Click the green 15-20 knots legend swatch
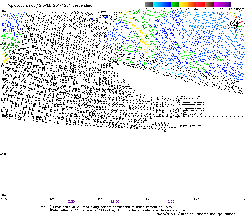Screen dimensions: 246x216 click(175, 4)
